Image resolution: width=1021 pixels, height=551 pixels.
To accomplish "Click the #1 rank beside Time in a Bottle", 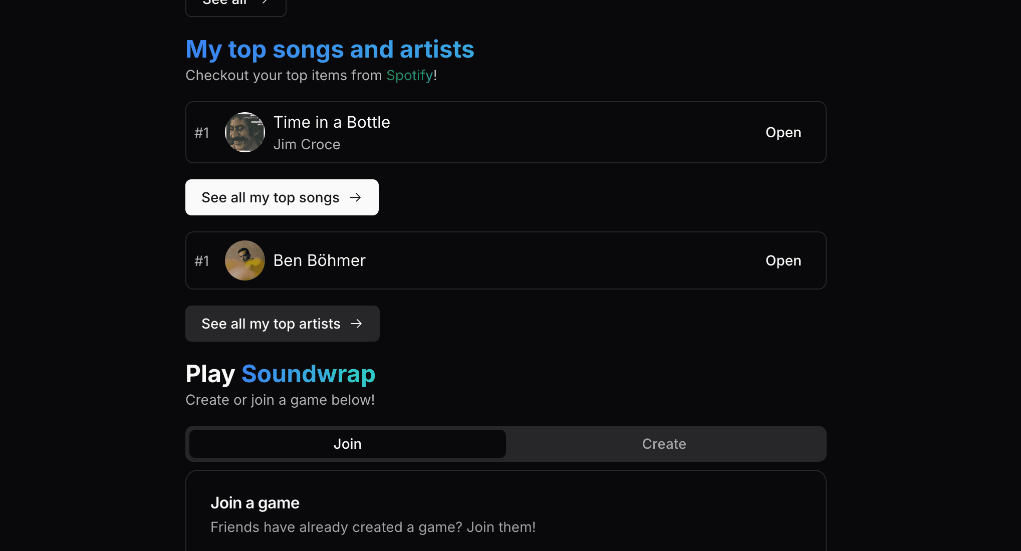I will [202, 133].
